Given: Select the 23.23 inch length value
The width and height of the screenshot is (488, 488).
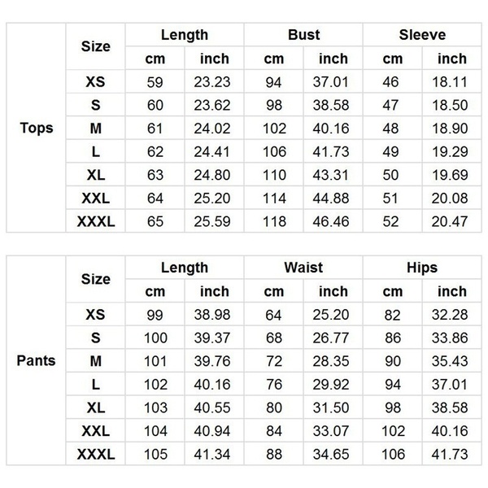Looking at the screenshot, I should coord(214,81).
